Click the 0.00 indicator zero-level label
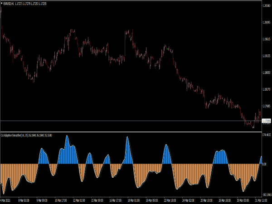This screenshot has height=204, width=272. (x=264, y=164)
